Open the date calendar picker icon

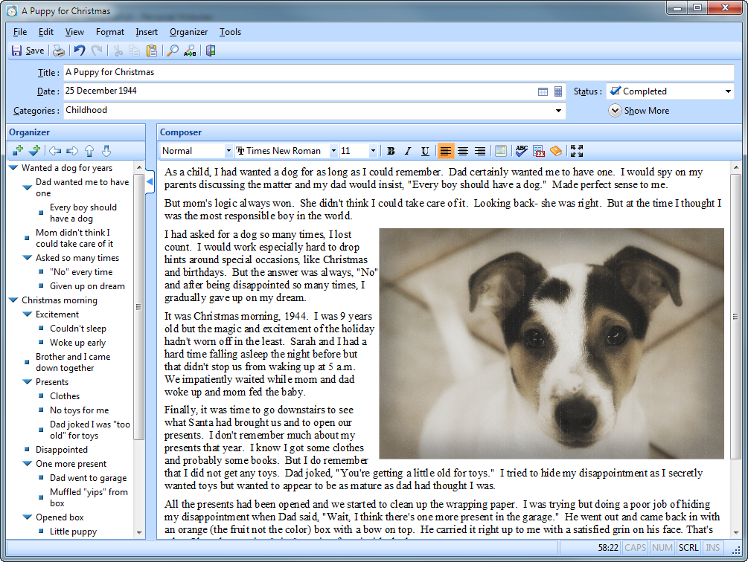(543, 91)
